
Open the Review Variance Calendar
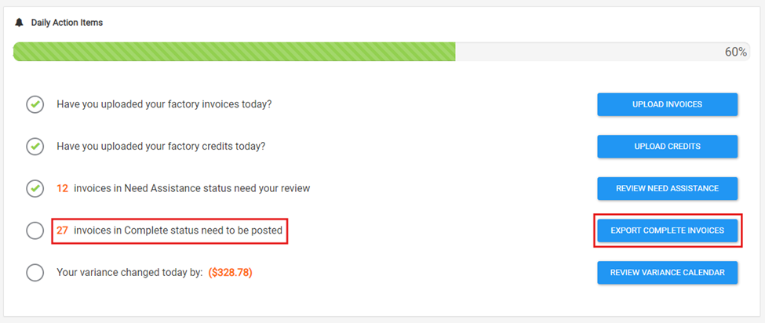click(667, 272)
